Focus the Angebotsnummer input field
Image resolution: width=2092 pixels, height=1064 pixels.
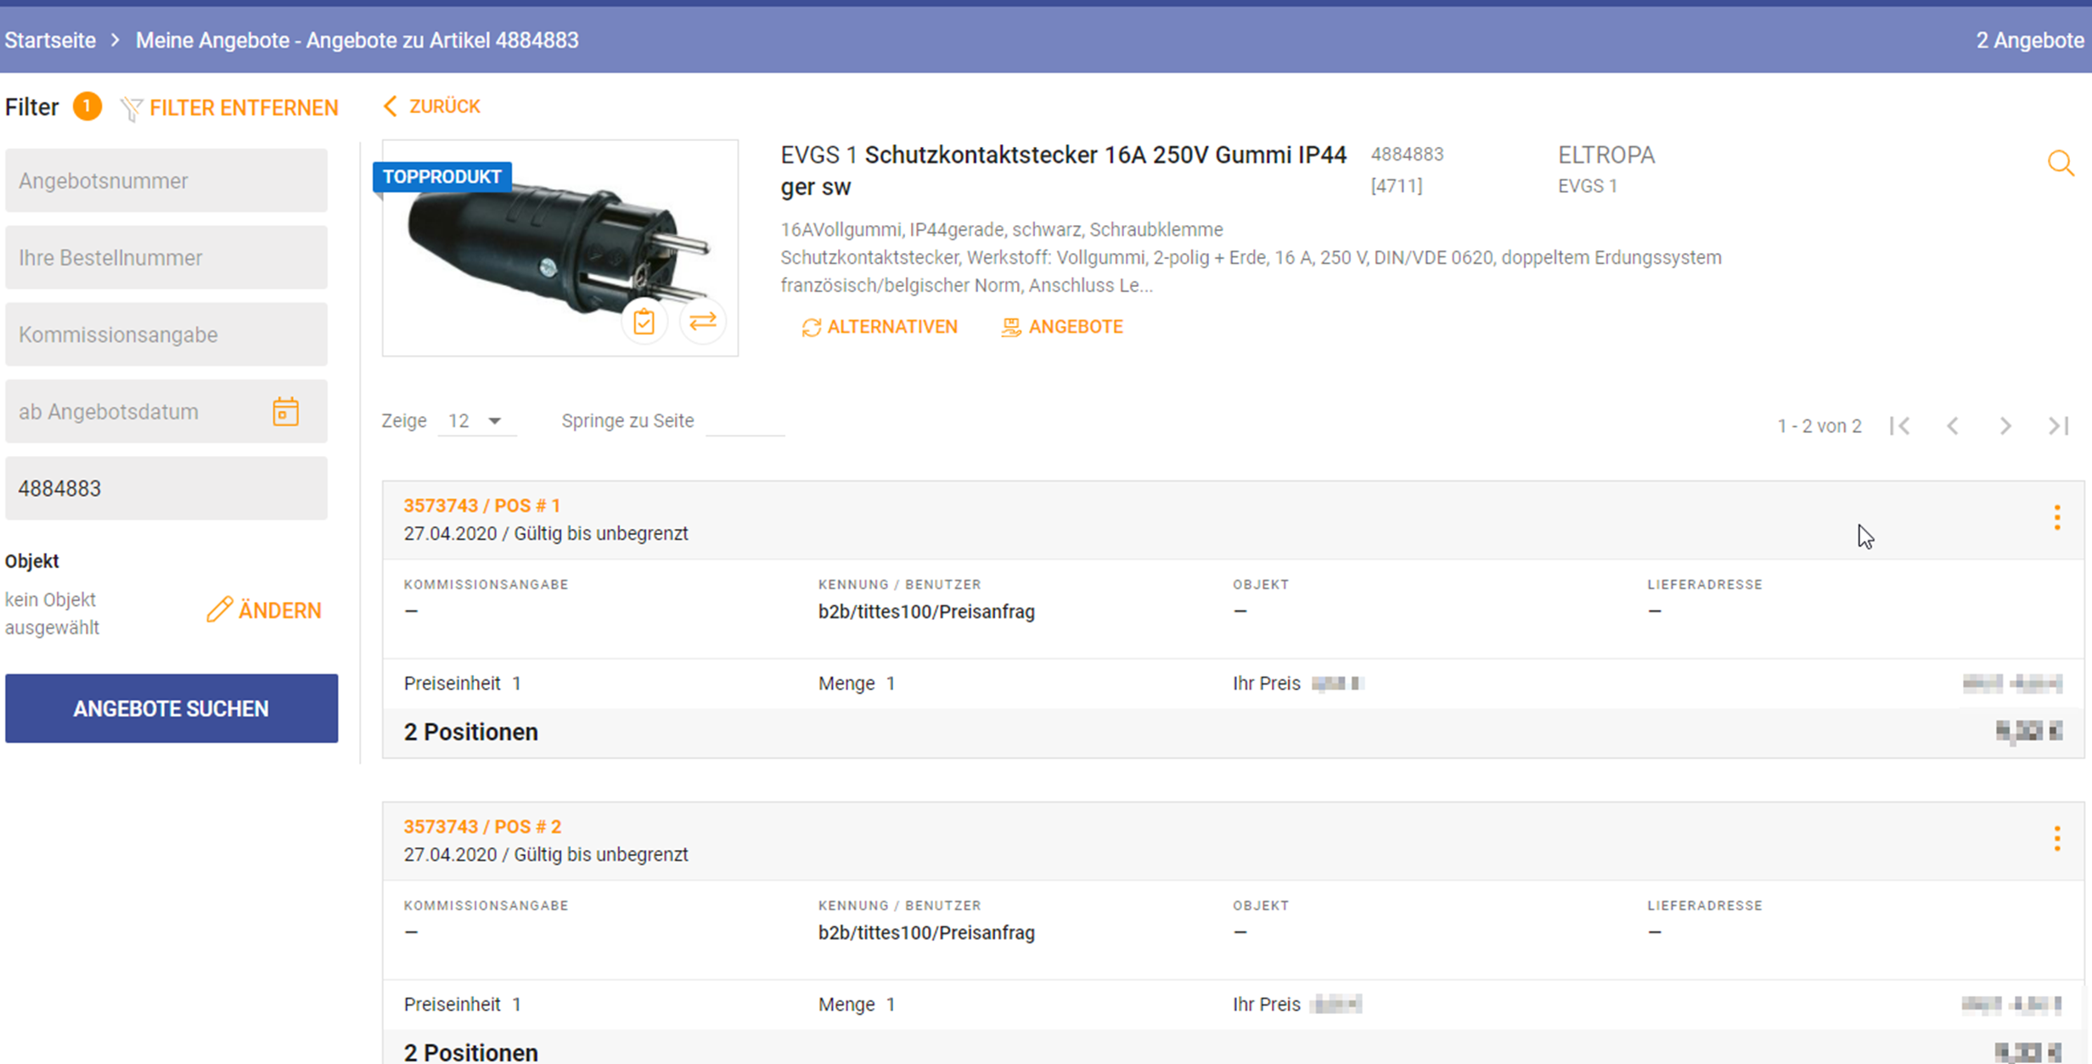coord(166,181)
